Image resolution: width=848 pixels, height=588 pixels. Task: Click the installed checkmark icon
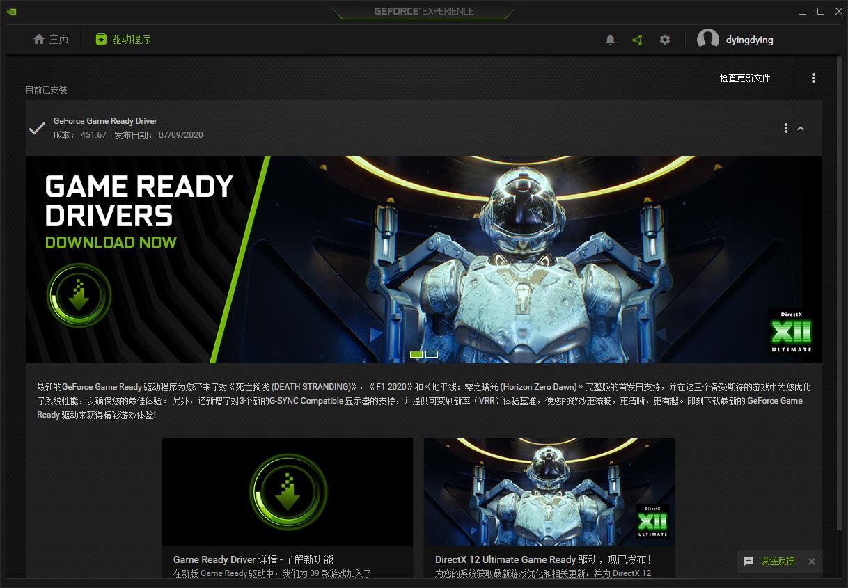tap(37, 128)
